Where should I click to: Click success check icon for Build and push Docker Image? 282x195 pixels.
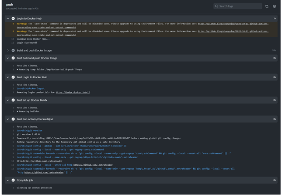coord(13,50)
